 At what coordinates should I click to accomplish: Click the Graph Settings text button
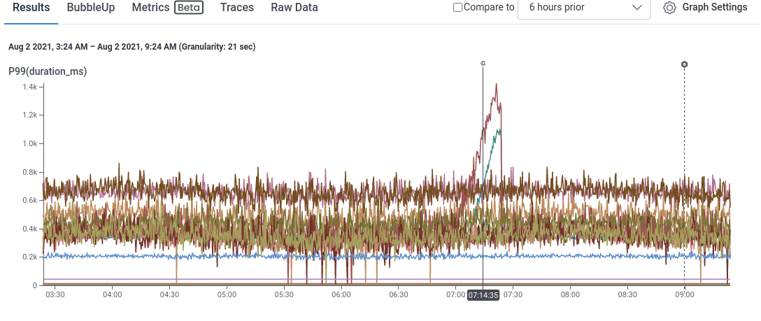715,8
